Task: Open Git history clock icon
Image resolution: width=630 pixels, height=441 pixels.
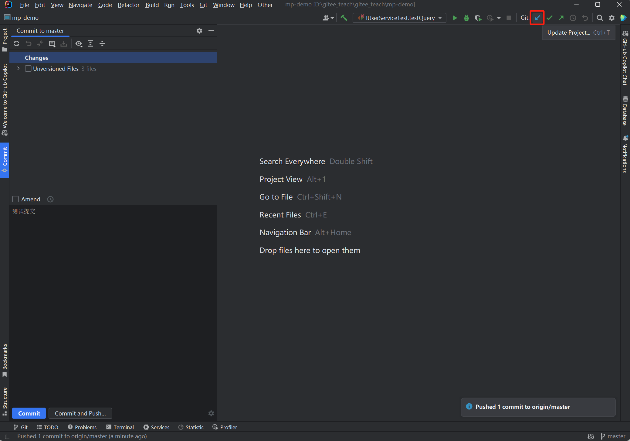Action: (573, 18)
